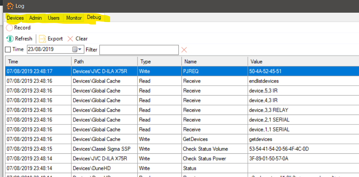Enable the Time checkbox
The height and width of the screenshot is (177, 359).
[8, 50]
